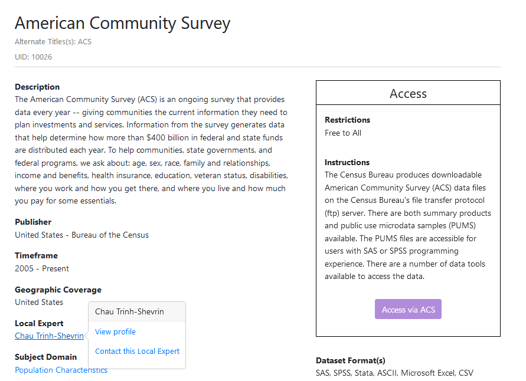Click the UID: 10026 text
Viewport: 526px width, 381px height.
(33, 57)
